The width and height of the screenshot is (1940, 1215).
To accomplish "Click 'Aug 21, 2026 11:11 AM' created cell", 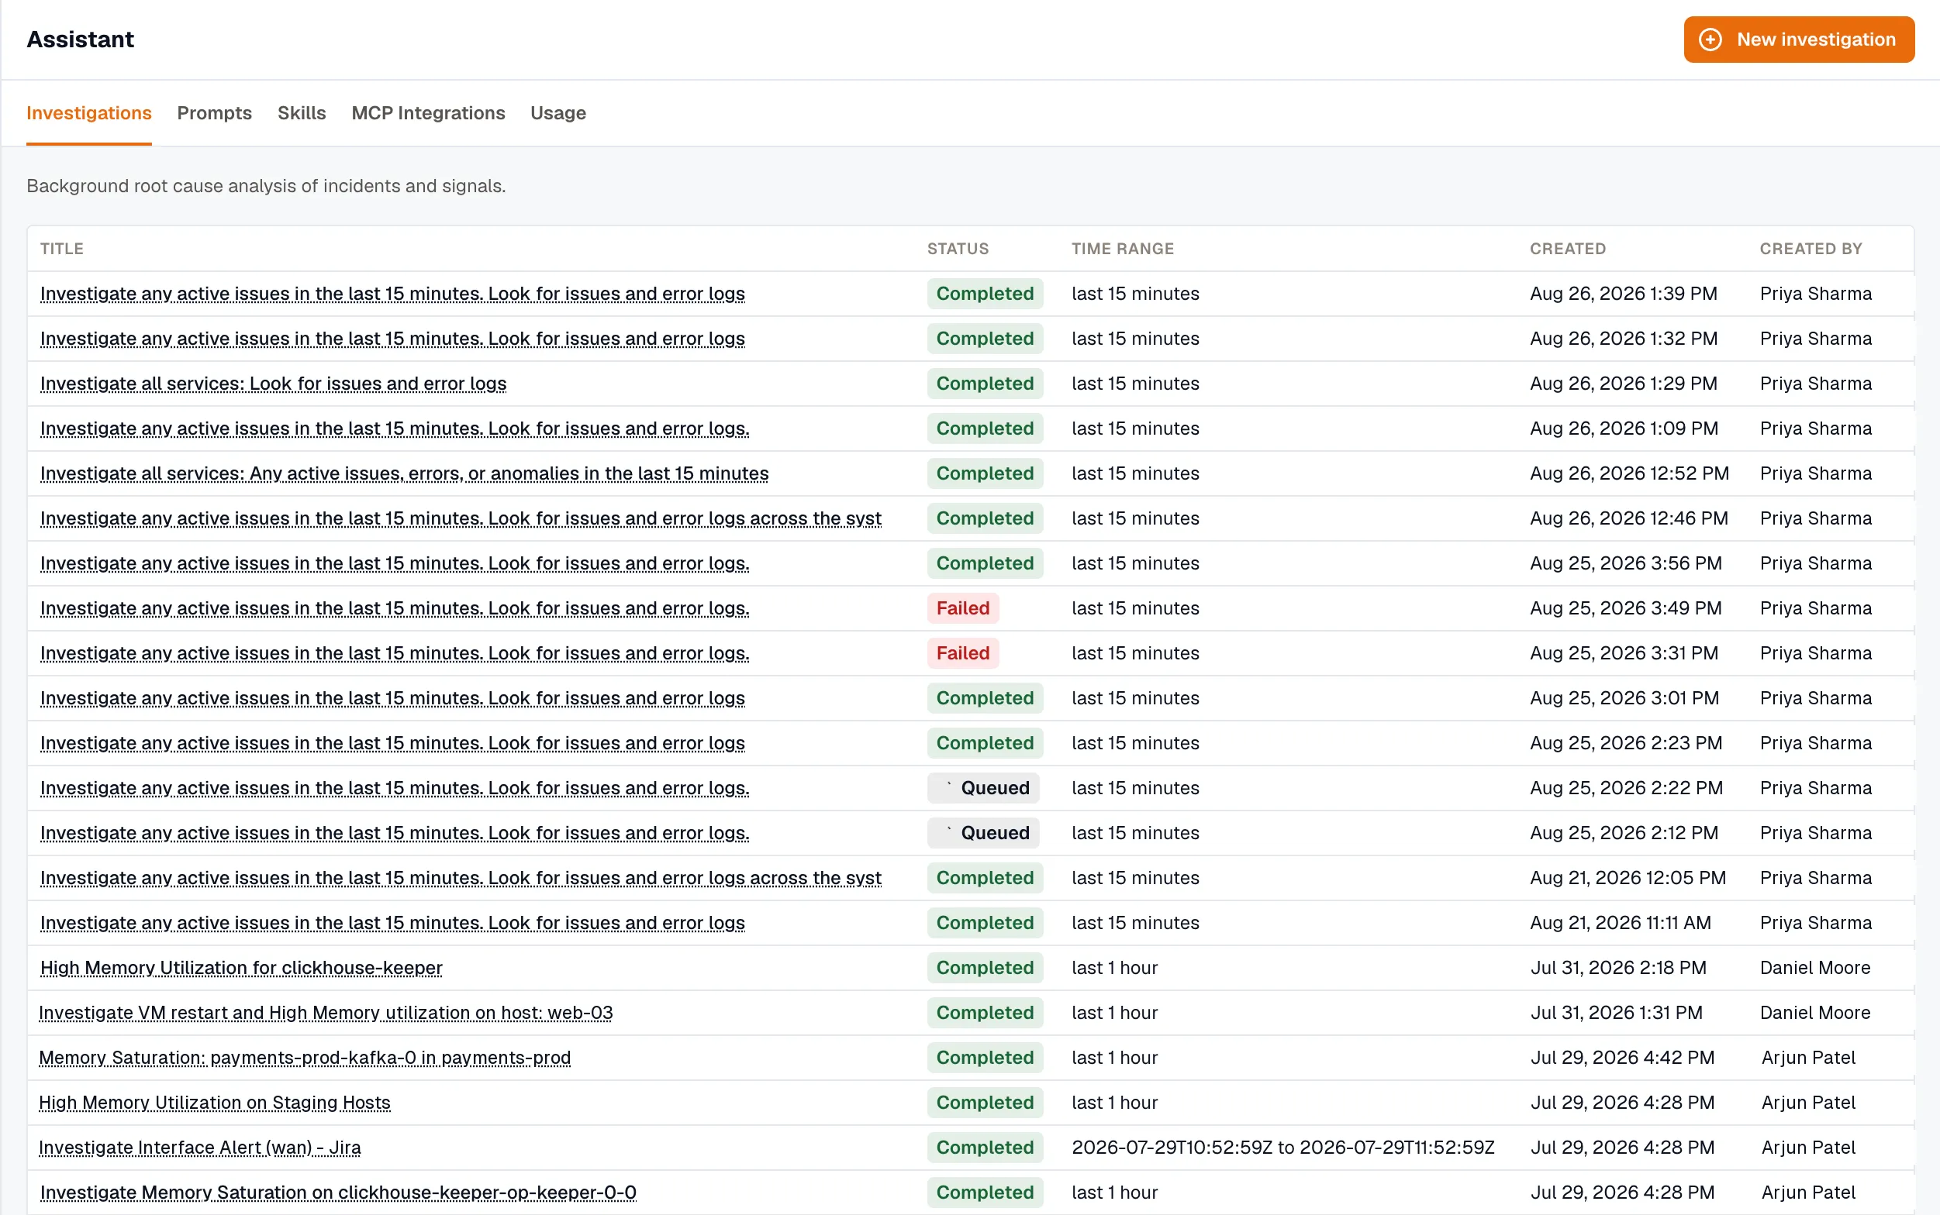I will [1621, 924].
